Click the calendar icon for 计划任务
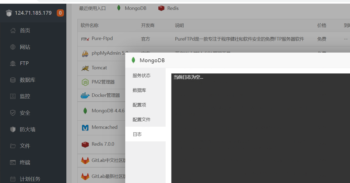350x183 pixels. click(x=13, y=179)
